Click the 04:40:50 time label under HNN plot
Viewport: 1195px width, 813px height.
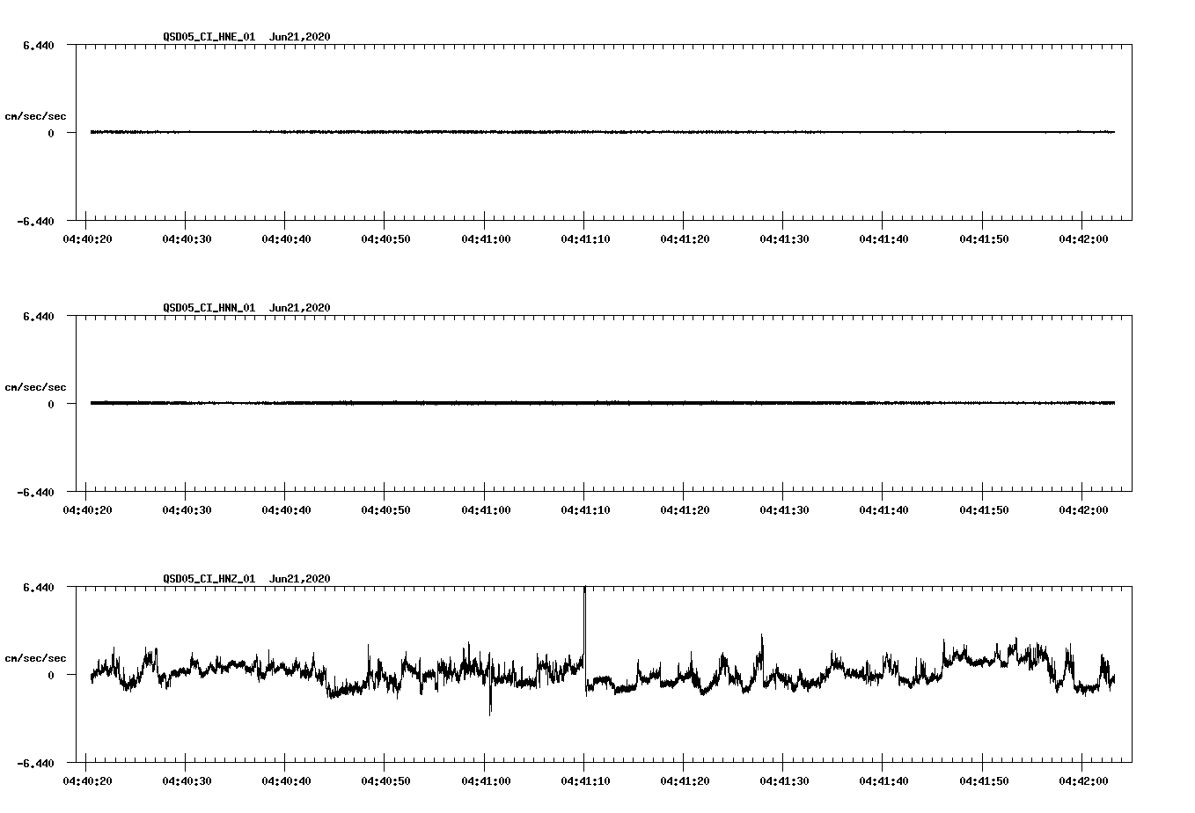click(x=385, y=510)
